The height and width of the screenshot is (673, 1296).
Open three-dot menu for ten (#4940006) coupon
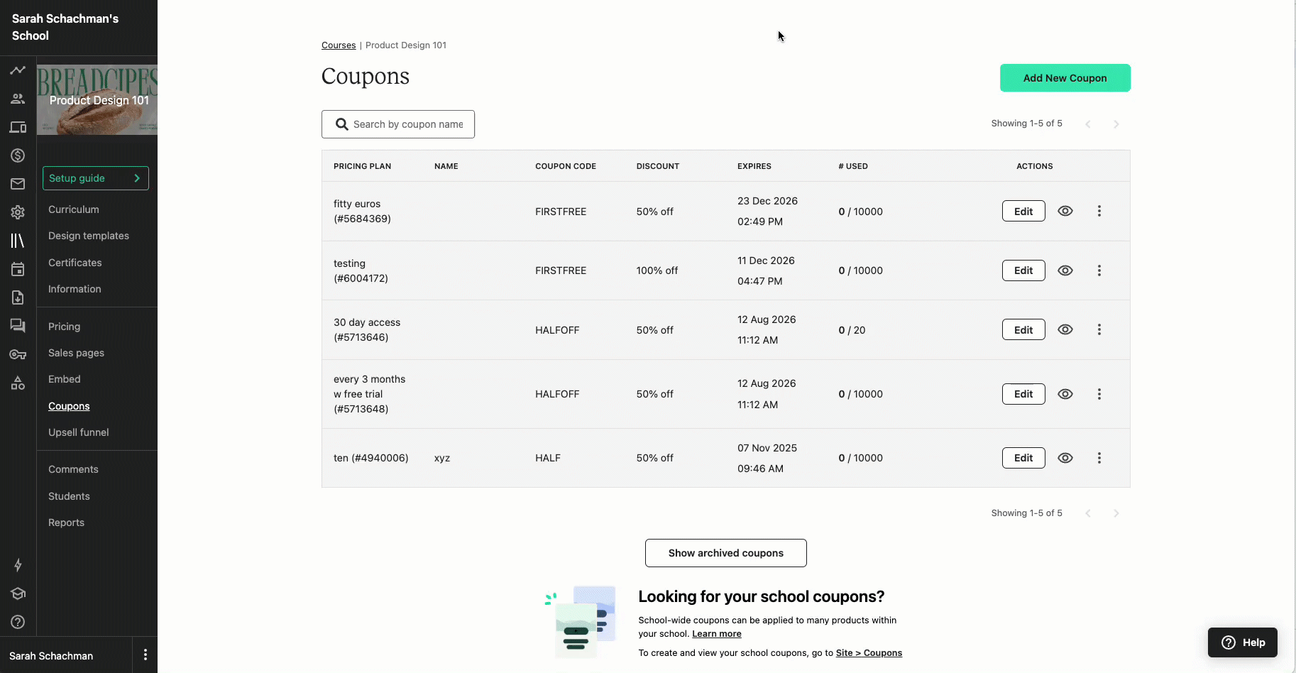coord(1099,458)
